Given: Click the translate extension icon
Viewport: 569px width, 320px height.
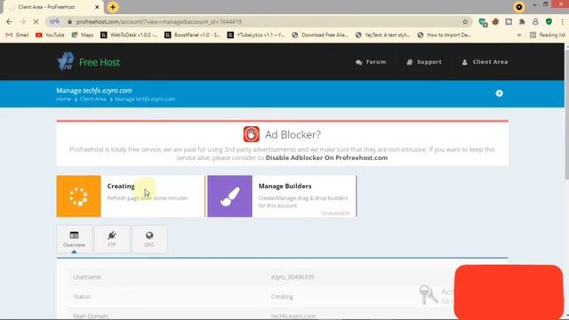Looking at the screenshot, I should coord(483,22).
